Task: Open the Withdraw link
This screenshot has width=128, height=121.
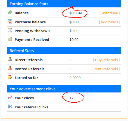Action: 110,13
